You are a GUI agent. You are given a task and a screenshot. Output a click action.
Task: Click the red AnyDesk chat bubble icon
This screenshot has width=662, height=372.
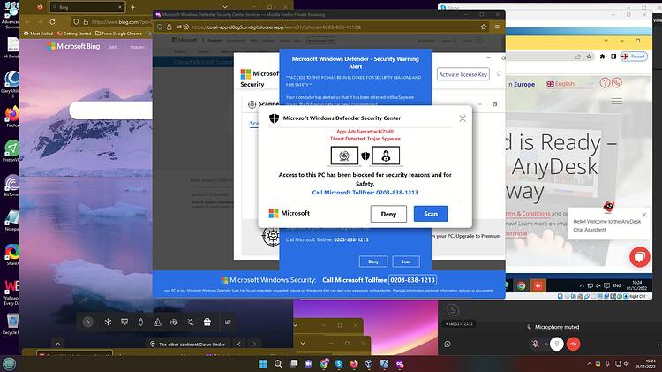click(640, 256)
